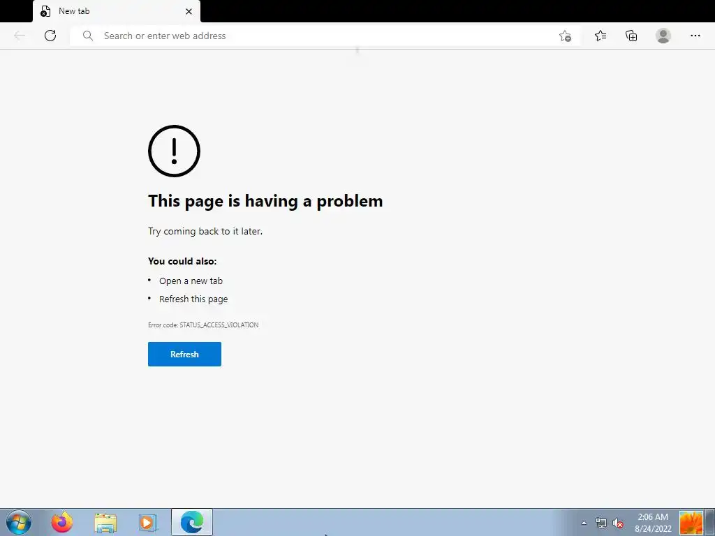
Task: Click the 'This page is having a problem' heading
Action: pyautogui.click(x=265, y=201)
